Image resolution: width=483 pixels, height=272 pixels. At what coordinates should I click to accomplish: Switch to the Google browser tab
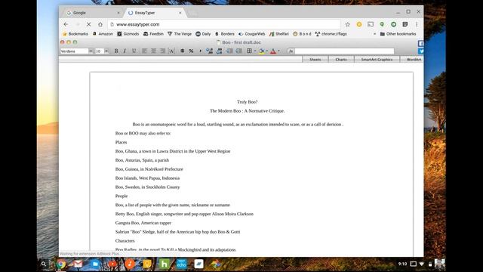[91, 13]
